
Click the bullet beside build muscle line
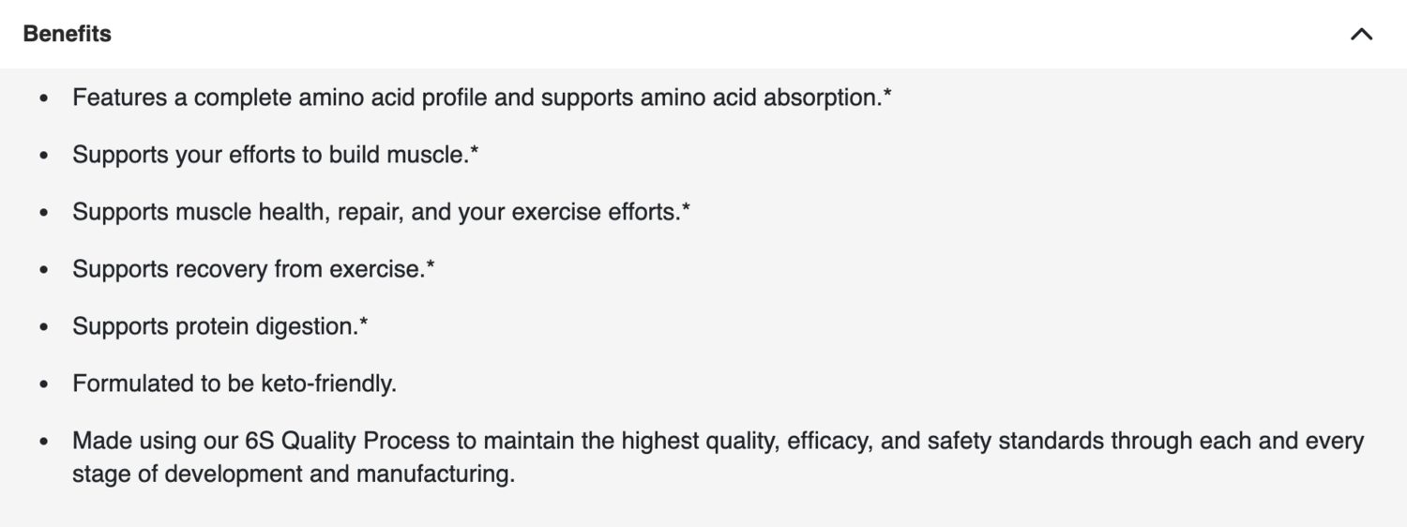coord(44,156)
